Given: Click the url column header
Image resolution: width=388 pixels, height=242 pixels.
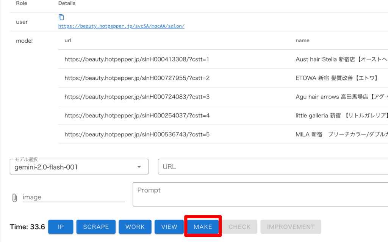Looking at the screenshot, I should [68, 40].
